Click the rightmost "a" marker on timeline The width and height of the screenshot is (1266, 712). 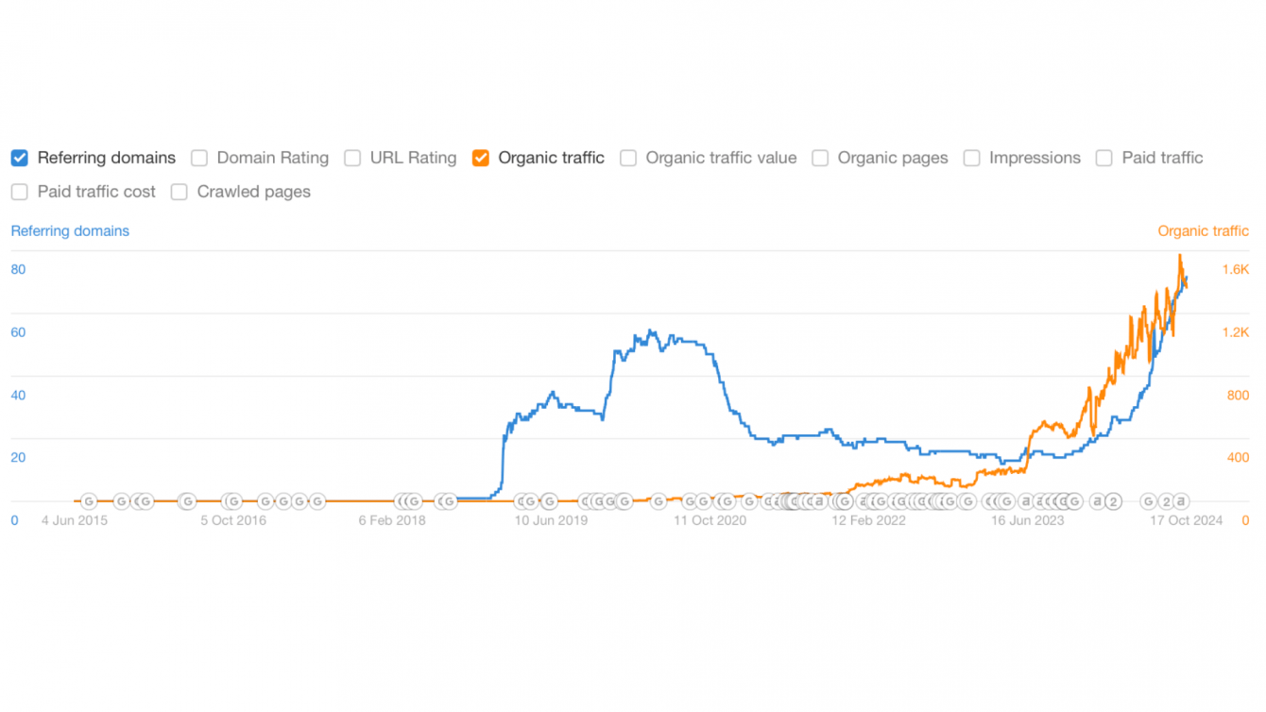click(x=1180, y=501)
